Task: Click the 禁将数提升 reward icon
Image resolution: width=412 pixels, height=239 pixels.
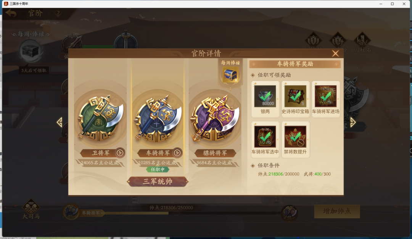Action: tap(295, 136)
